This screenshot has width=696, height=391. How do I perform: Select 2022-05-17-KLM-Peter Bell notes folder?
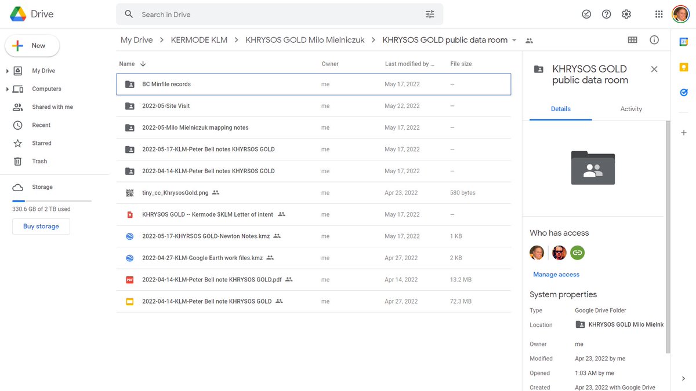point(314,149)
